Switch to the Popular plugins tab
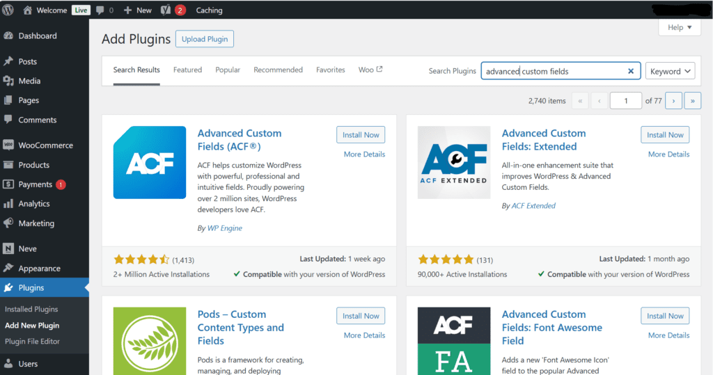The width and height of the screenshot is (713, 375). pos(228,70)
